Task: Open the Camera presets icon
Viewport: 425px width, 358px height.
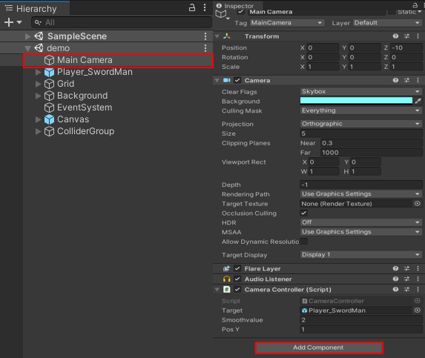Action: 406,80
